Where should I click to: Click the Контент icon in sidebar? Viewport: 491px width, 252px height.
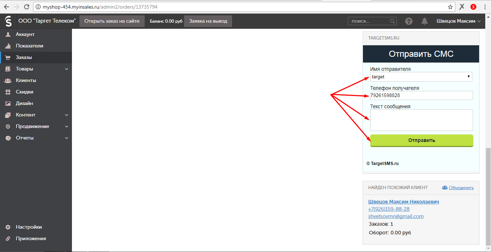coord(8,115)
